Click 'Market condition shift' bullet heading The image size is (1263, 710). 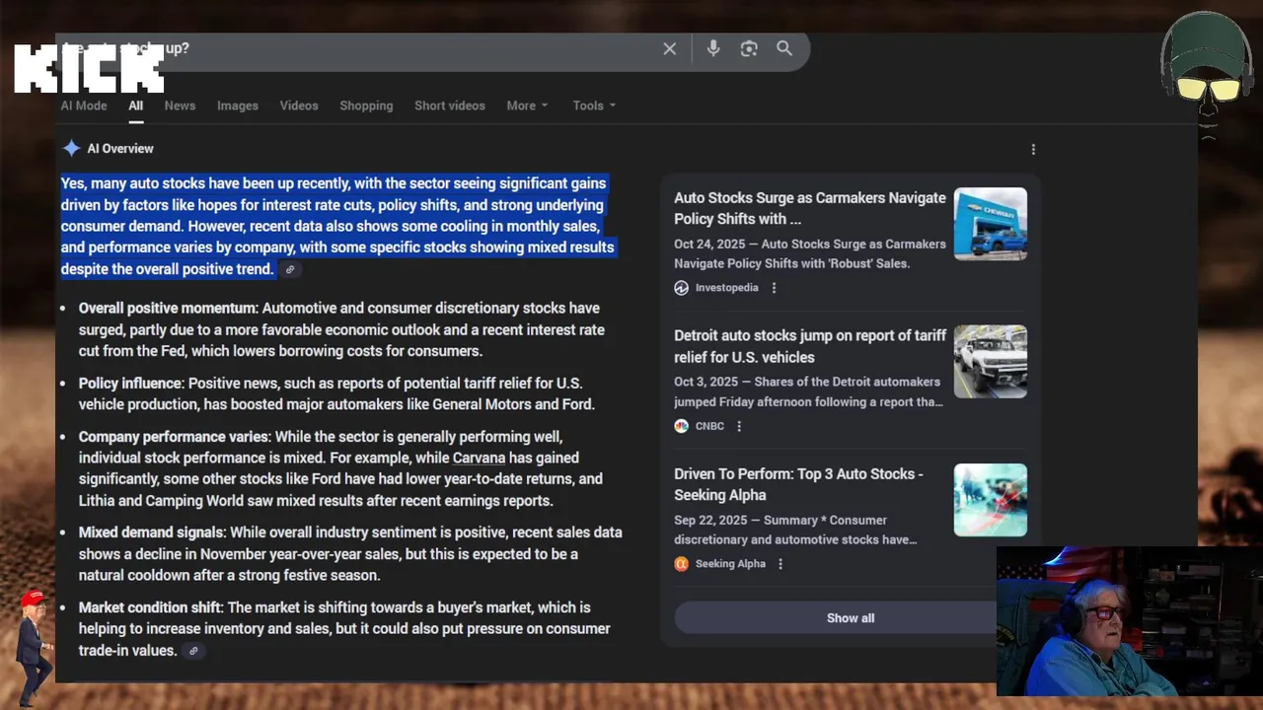151,607
